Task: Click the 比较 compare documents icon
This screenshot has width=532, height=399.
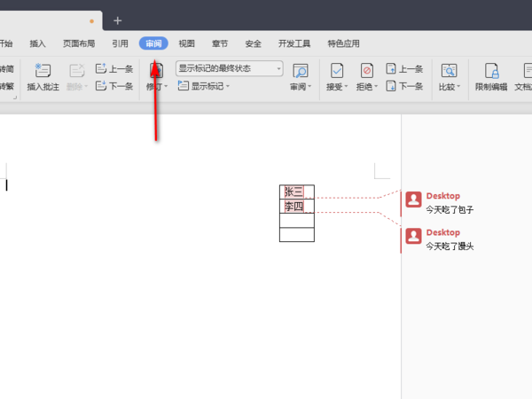Action: point(449,71)
